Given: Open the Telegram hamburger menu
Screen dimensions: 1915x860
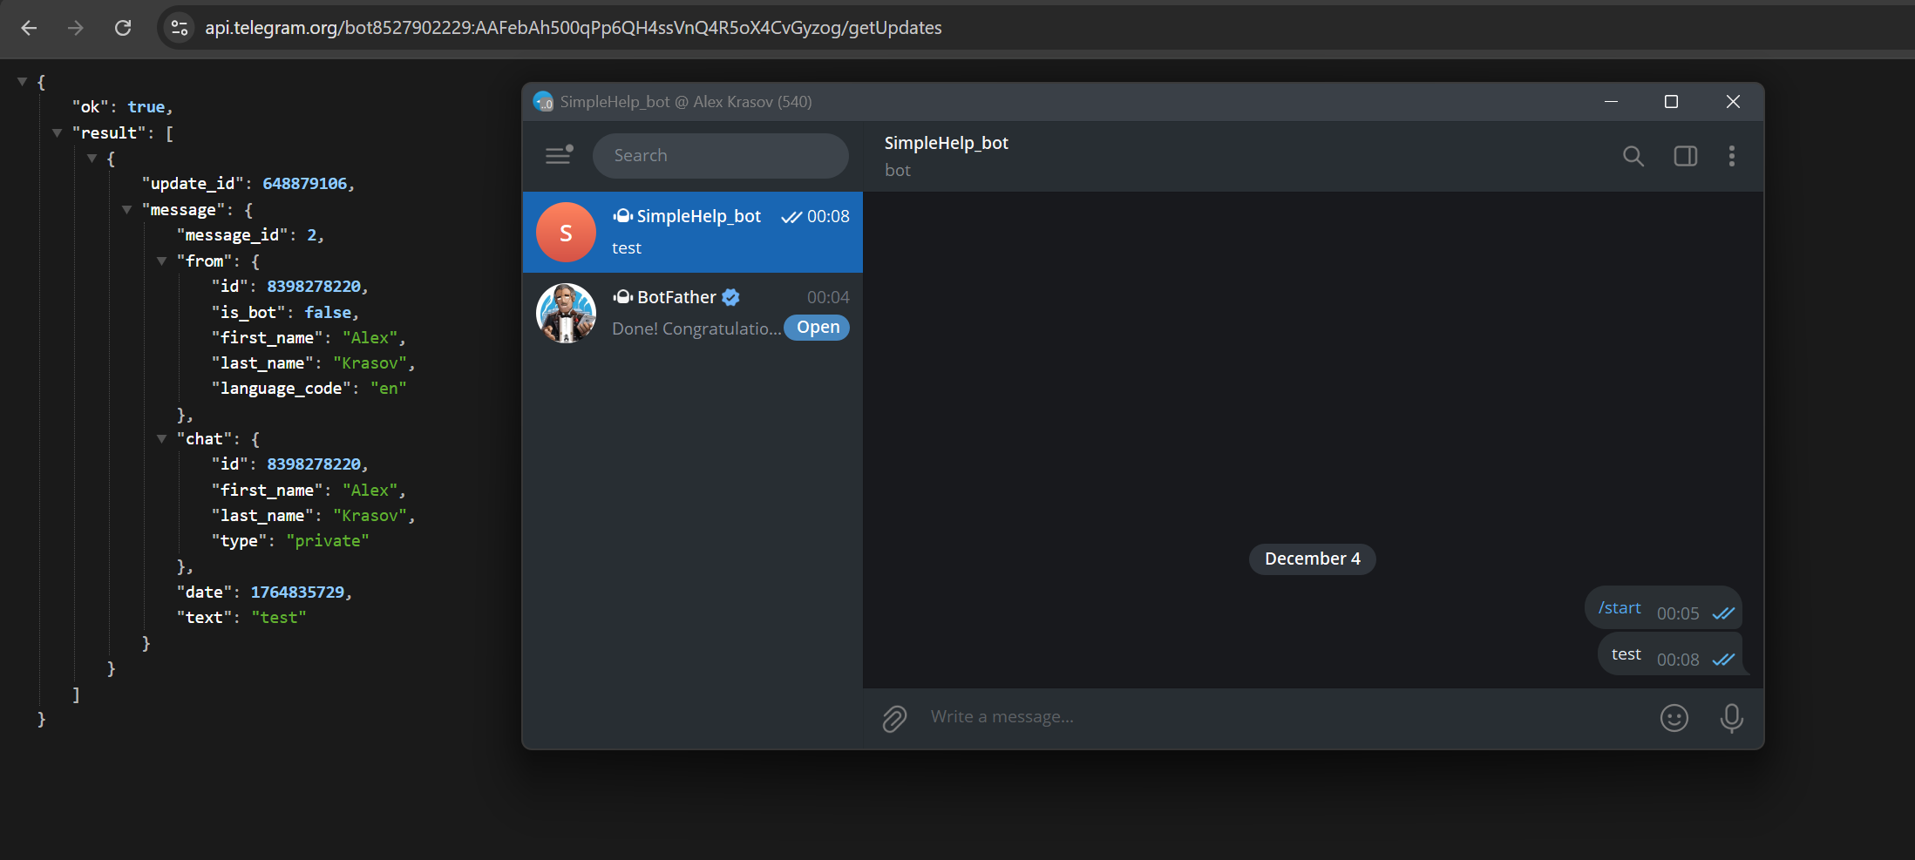Looking at the screenshot, I should [x=558, y=155].
